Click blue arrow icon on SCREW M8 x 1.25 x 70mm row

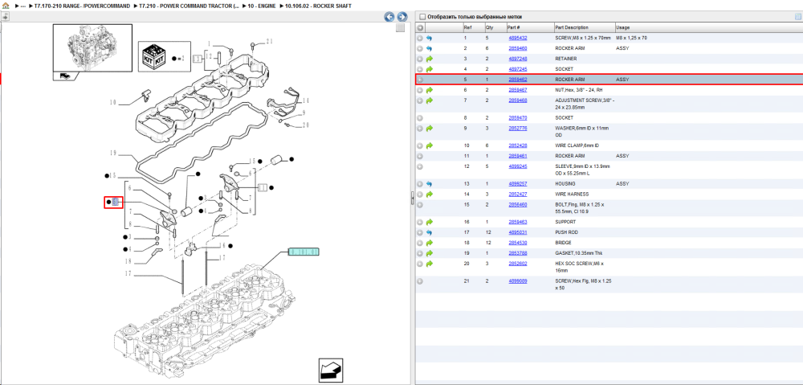coord(429,38)
